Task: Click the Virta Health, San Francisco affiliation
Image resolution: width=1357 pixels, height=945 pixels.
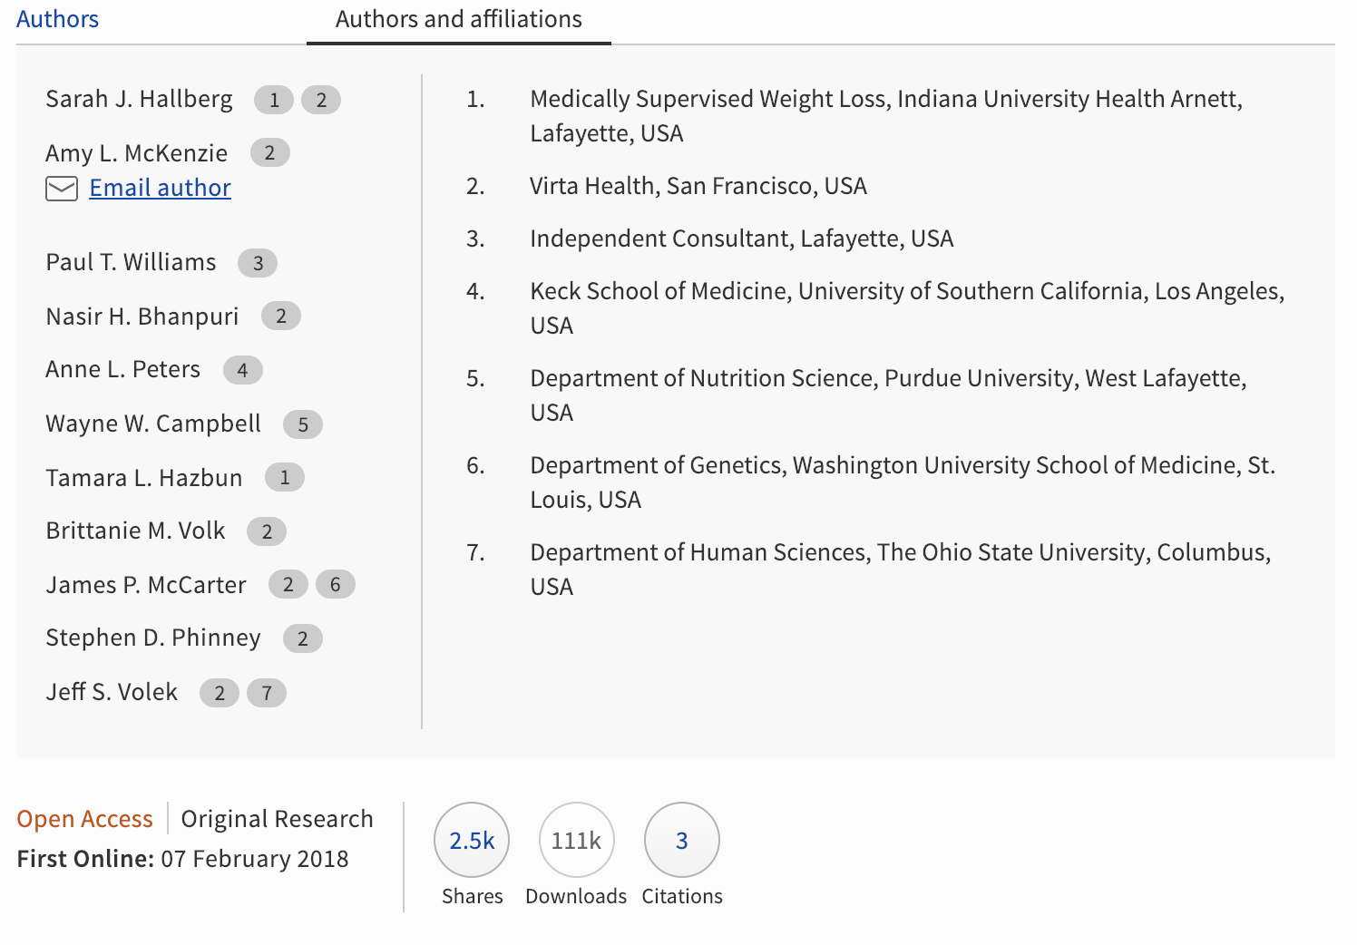Action: click(698, 186)
